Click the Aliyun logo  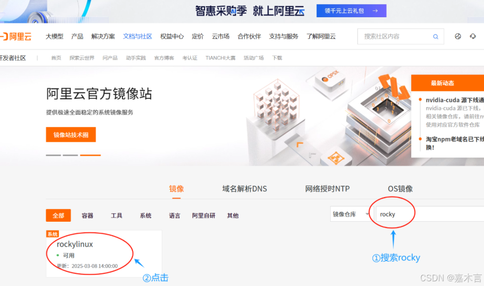click(16, 37)
